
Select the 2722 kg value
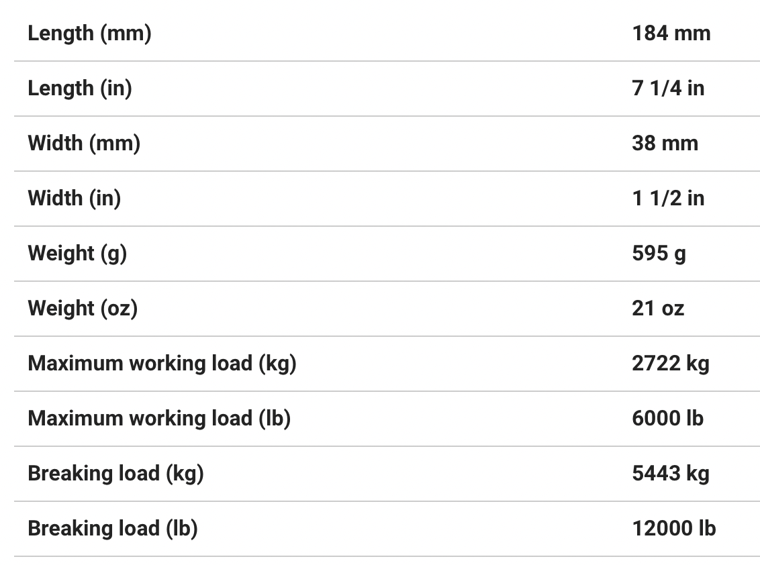point(670,363)
